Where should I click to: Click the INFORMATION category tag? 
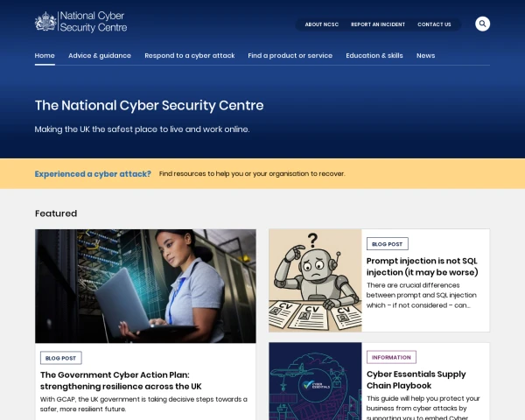point(391,357)
